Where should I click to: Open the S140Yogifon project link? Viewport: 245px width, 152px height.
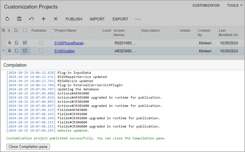click(x=64, y=51)
